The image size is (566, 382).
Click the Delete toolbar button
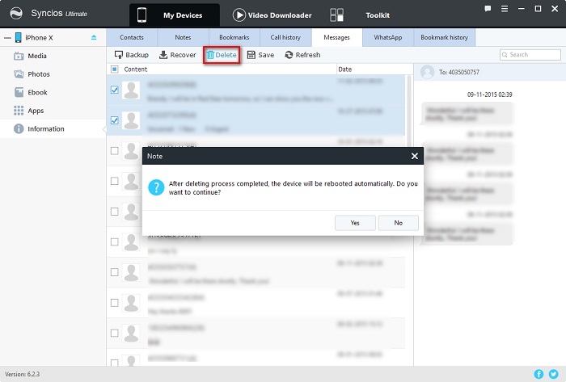(222, 55)
